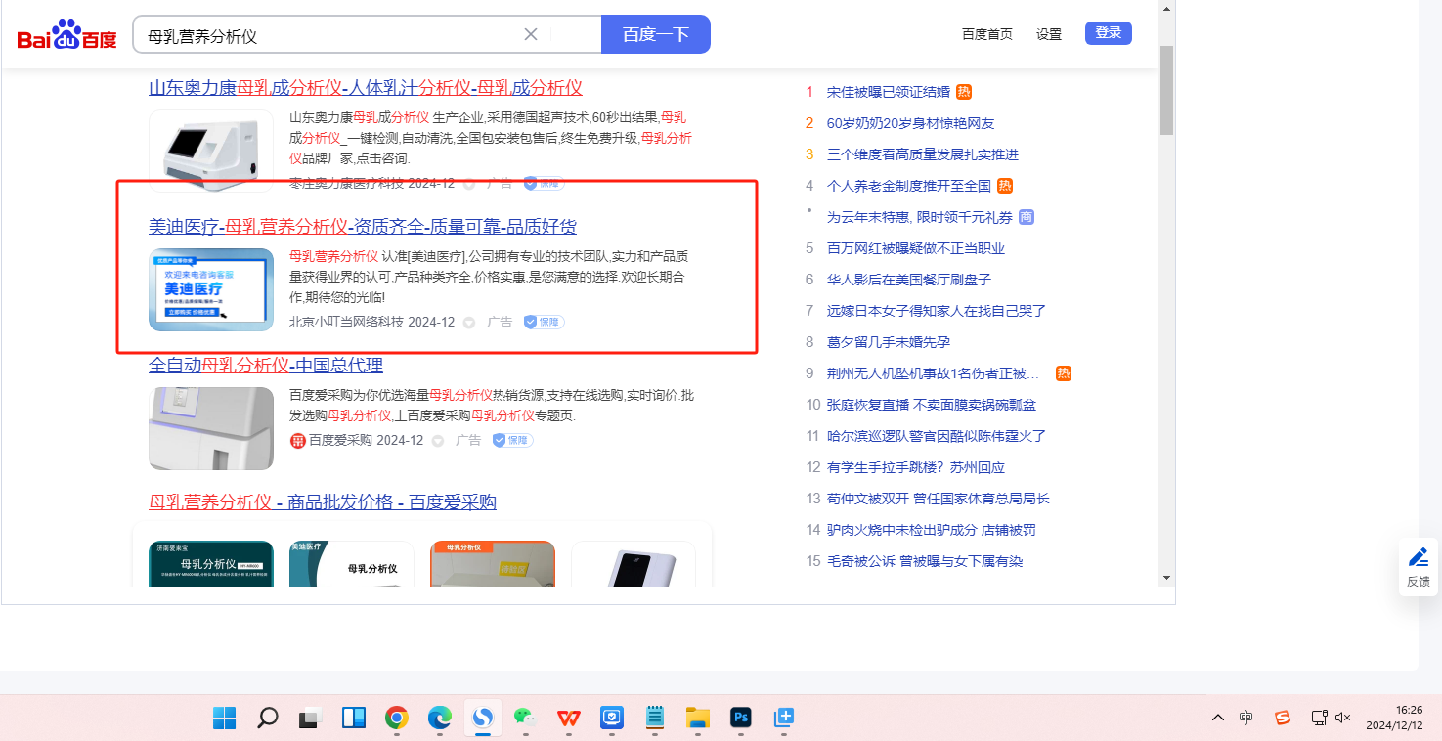Expand arrow beside 北京小叮当网络科技 ad date
The width and height of the screenshot is (1442, 741).
[469, 323]
